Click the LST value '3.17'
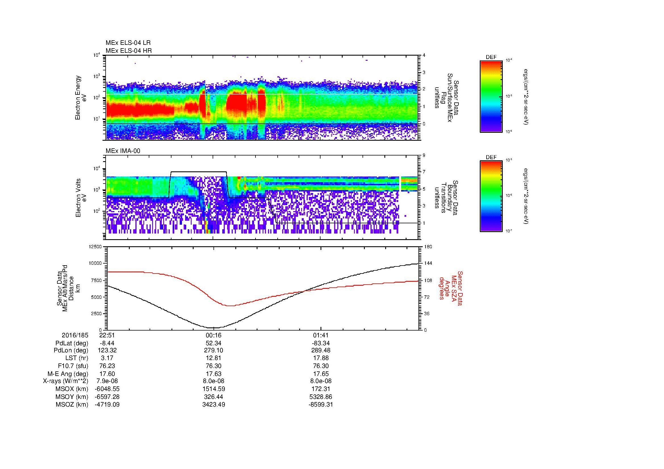Image resolution: width=664 pixels, height=469 pixels. pos(107,358)
